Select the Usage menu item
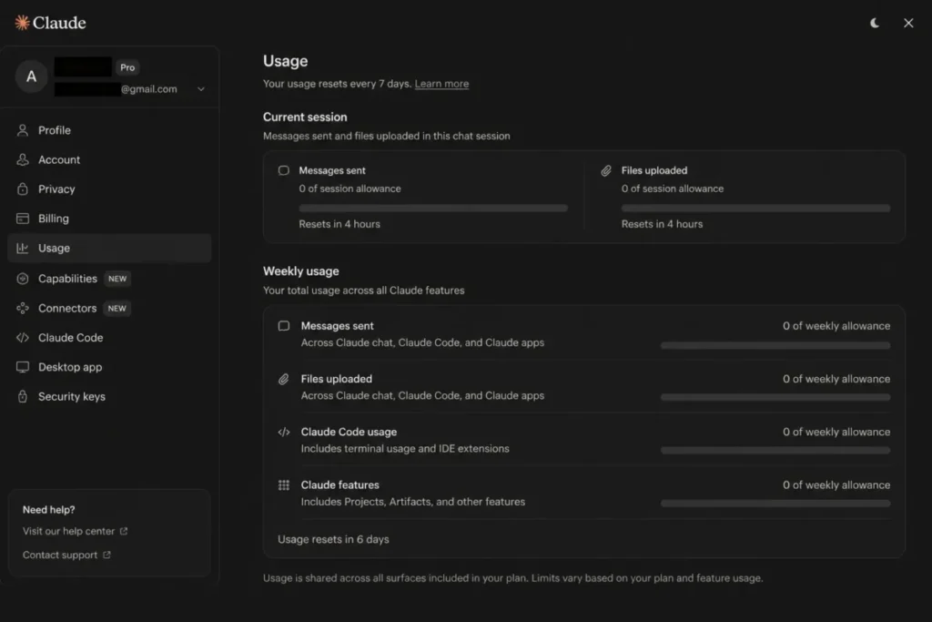The height and width of the screenshot is (622, 932). (x=109, y=248)
